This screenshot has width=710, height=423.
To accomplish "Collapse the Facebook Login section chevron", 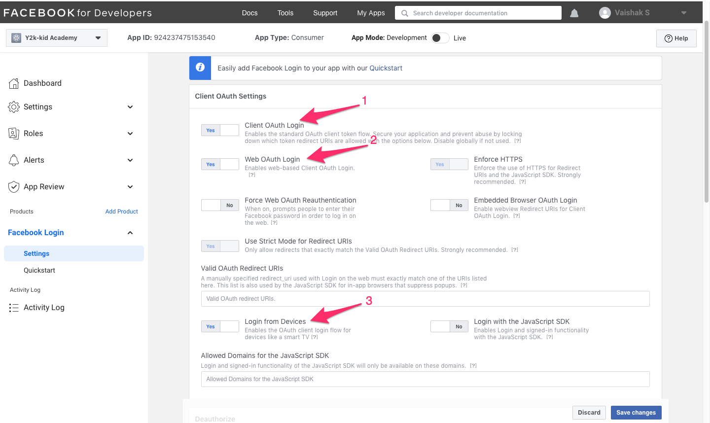I will click(x=130, y=233).
